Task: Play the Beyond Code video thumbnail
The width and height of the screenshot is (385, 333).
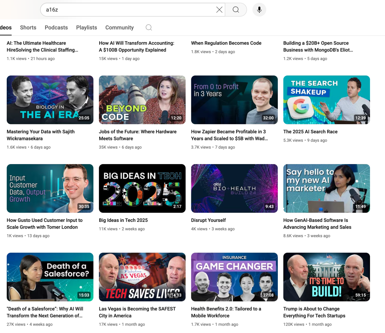Action: click(x=142, y=100)
